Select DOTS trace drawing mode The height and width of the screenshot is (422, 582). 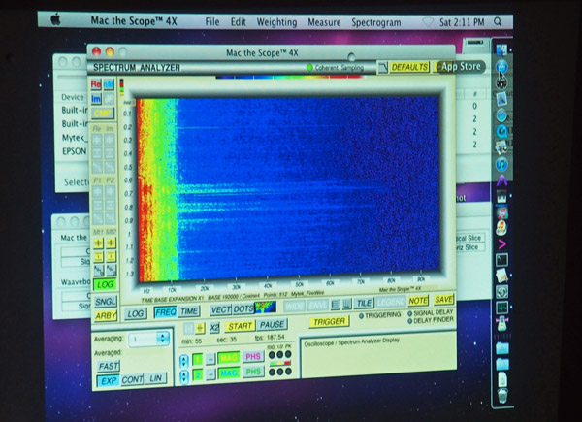point(243,309)
